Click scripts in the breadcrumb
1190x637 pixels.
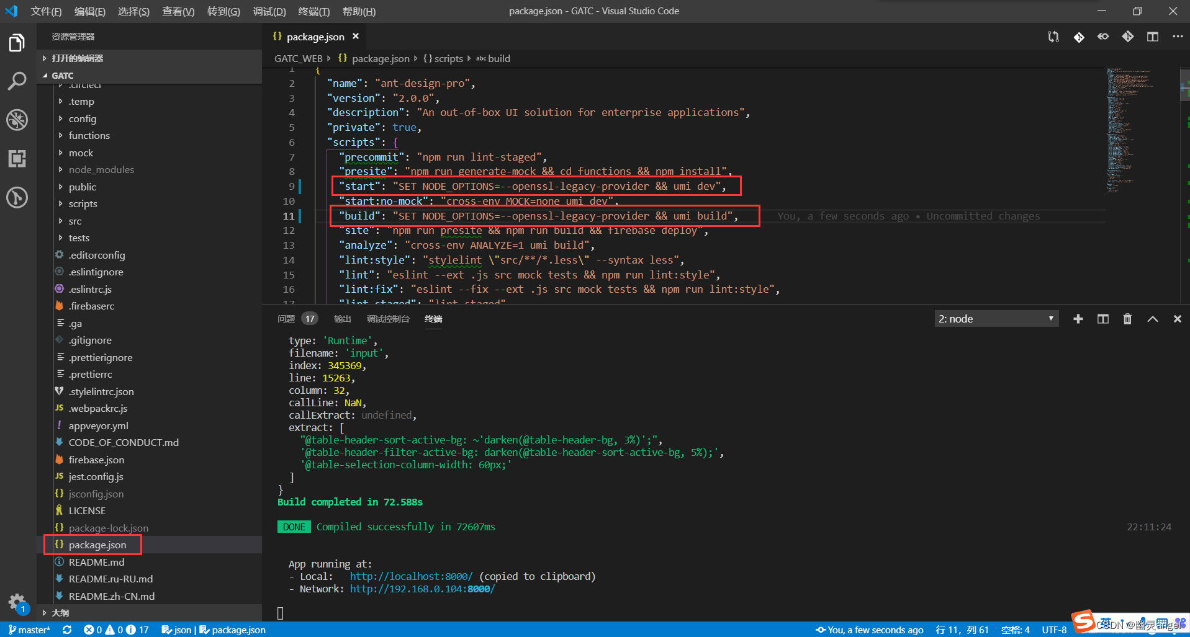point(448,58)
